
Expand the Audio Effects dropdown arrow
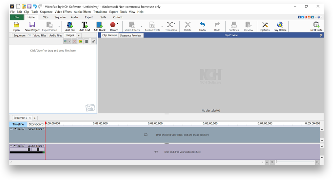162,27
